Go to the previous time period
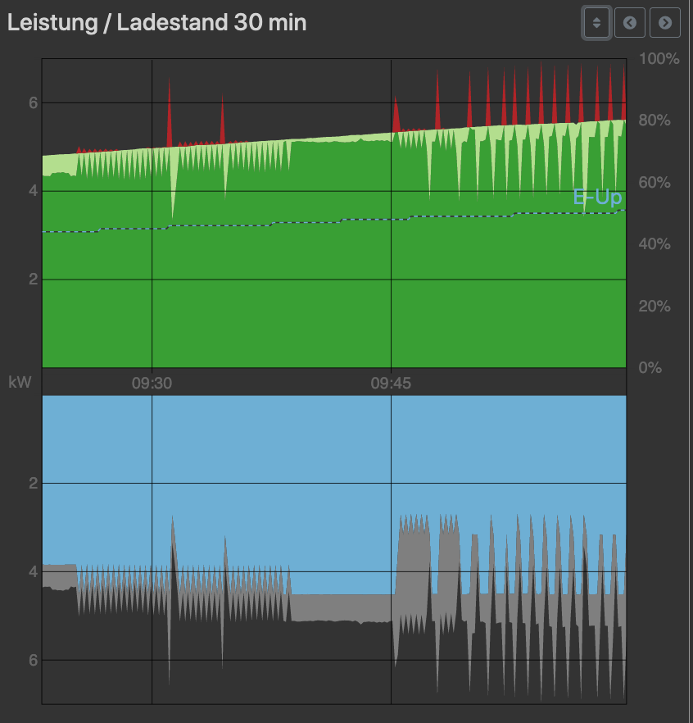The width and height of the screenshot is (693, 723). 630,23
